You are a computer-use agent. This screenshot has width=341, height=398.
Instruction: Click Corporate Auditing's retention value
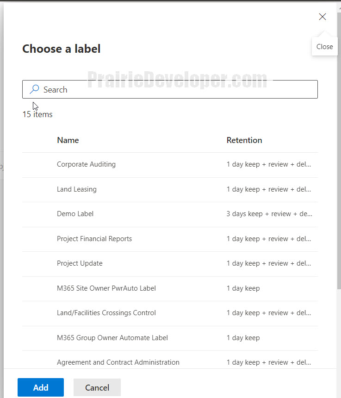[269, 164]
